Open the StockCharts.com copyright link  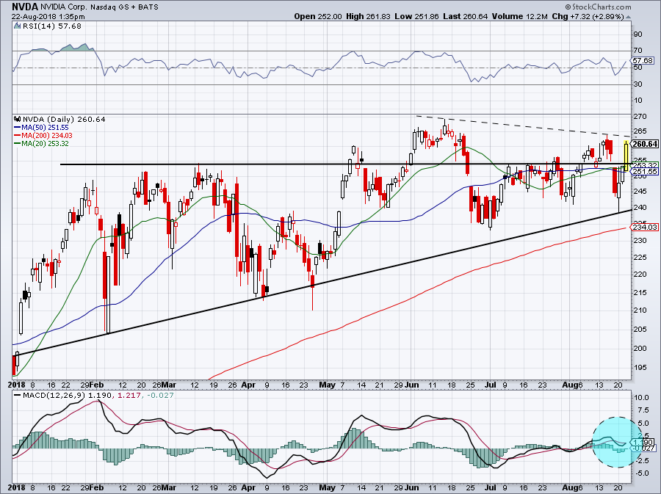(598, 7)
